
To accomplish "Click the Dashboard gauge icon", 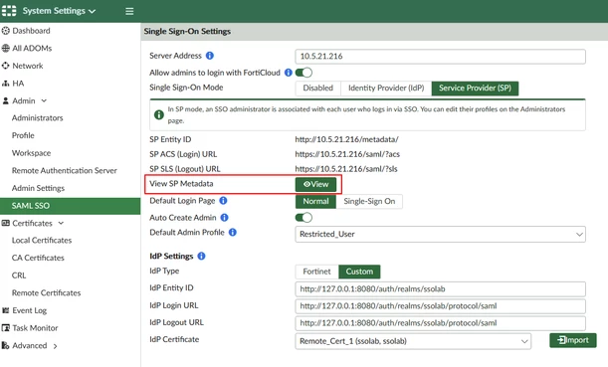I will click(5, 31).
